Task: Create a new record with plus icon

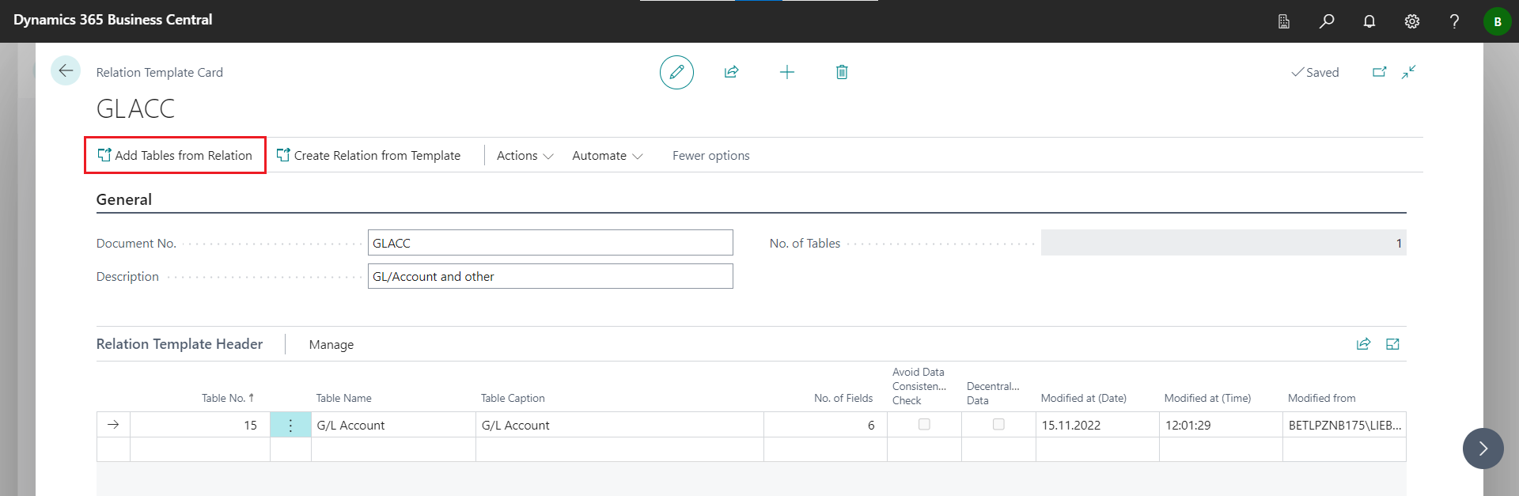Action: (x=786, y=72)
